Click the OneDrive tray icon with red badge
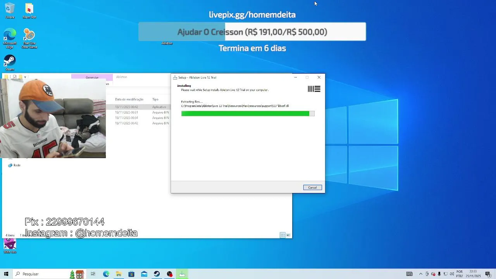This screenshot has width=496, height=279. pos(433,274)
